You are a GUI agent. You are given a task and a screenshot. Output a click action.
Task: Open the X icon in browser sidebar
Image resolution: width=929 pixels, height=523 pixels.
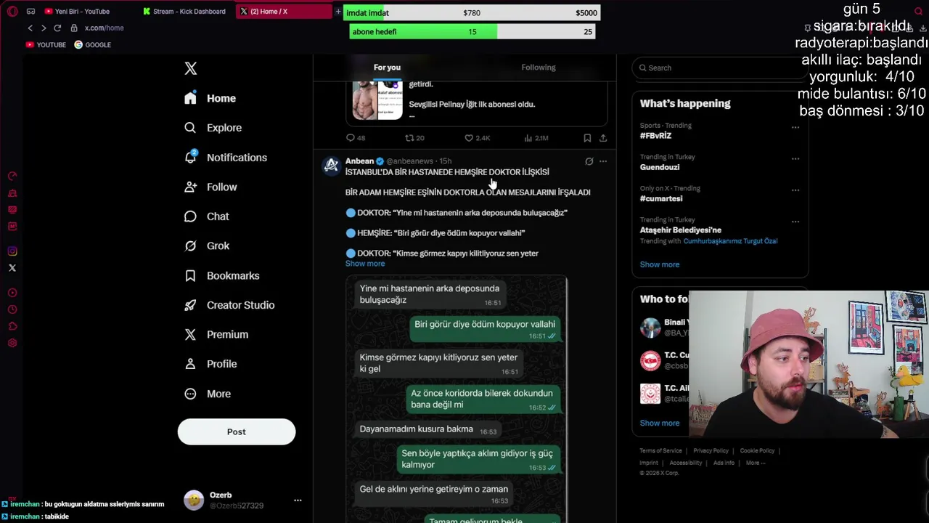click(x=12, y=268)
